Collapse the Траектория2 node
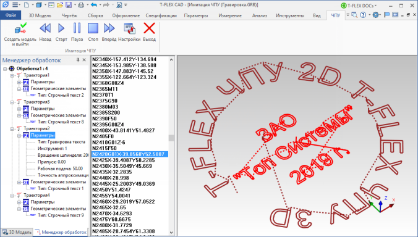The width and height of the screenshot is (418, 237). (x=12, y=128)
